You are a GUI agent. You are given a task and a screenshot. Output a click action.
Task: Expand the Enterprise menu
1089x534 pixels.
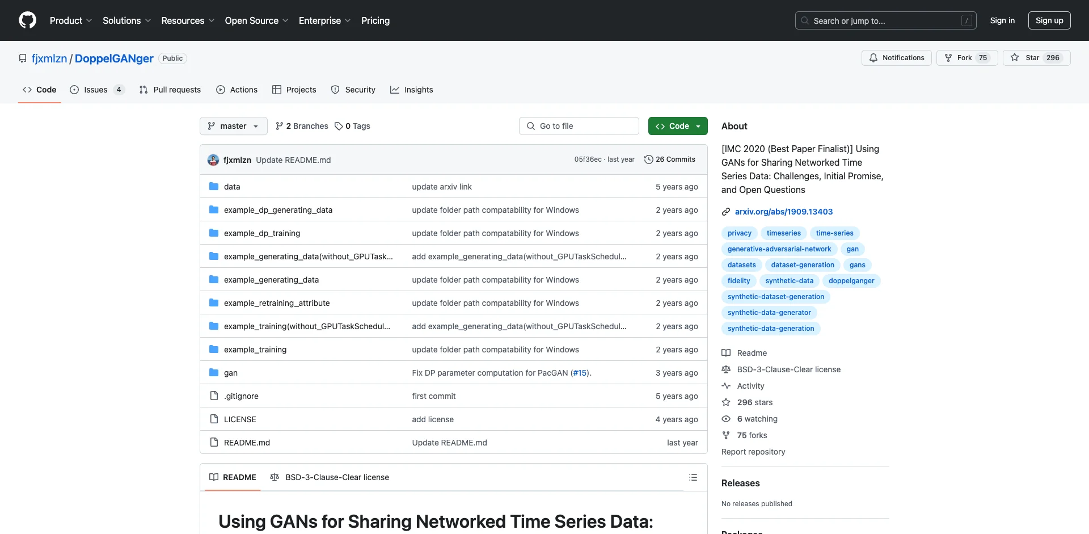click(x=324, y=20)
